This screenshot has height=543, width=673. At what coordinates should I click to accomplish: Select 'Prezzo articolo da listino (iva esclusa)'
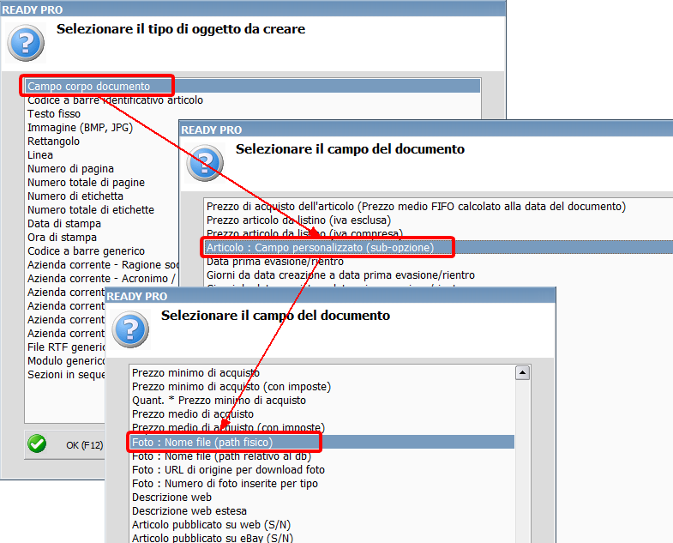point(298,220)
